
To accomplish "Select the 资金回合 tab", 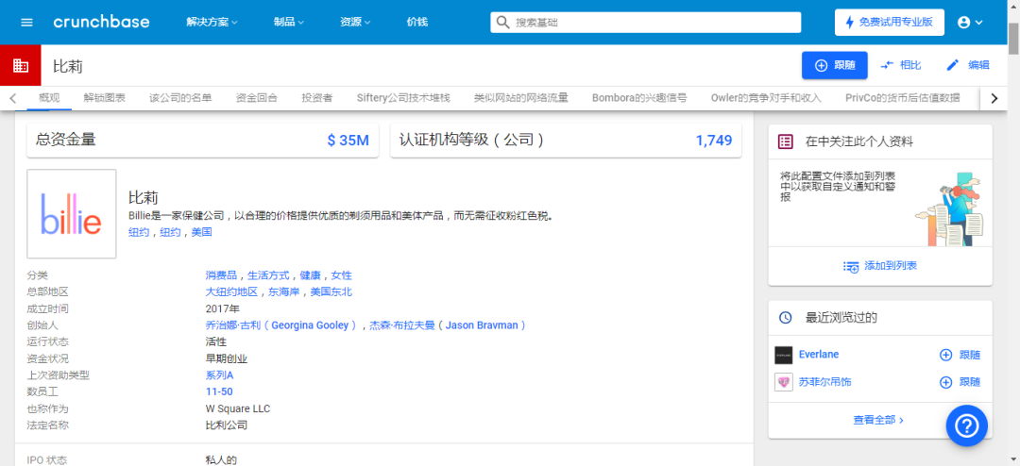I will click(256, 98).
